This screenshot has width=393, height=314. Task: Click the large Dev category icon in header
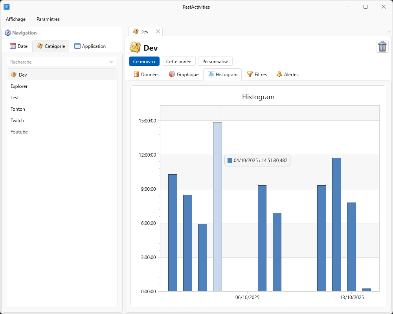[x=135, y=47]
